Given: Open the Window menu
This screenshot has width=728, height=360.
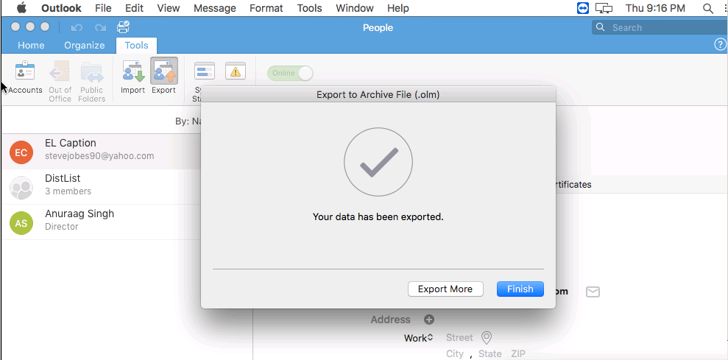Looking at the screenshot, I should coord(355,8).
